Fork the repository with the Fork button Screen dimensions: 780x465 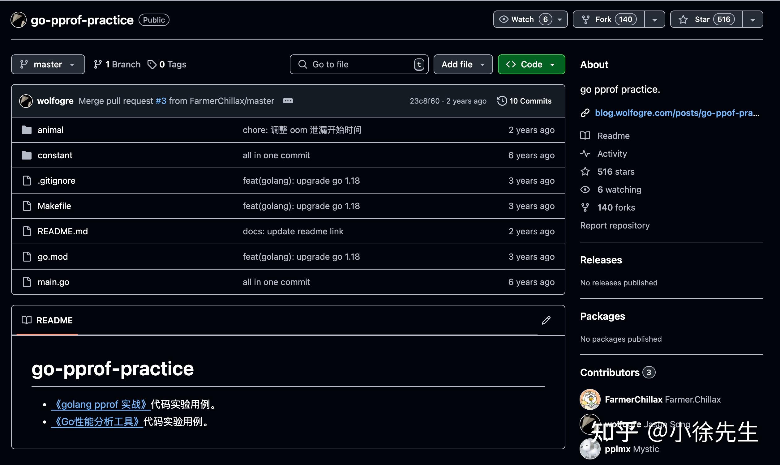coord(609,19)
